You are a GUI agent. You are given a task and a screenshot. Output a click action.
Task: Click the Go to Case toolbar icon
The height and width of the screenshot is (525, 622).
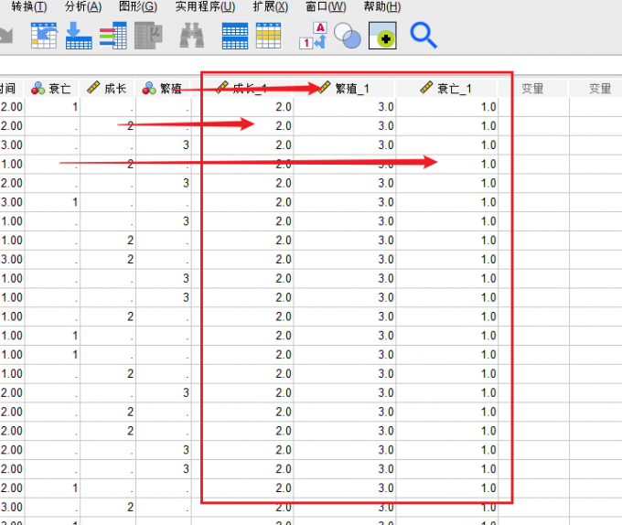(44, 36)
